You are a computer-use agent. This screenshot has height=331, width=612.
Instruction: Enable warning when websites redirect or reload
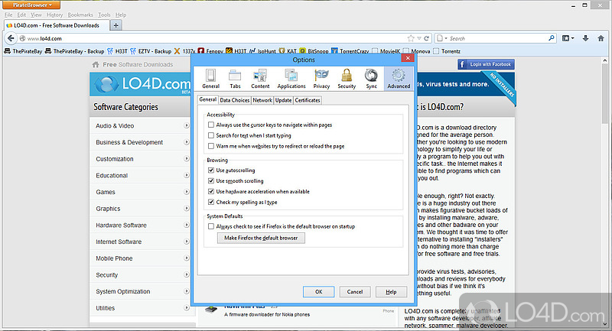pyautogui.click(x=211, y=146)
